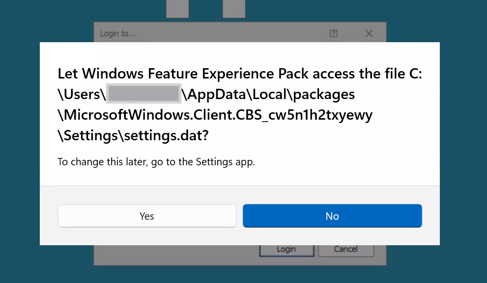
Task: Open the help icon in Login window title bar
Action: click(x=334, y=33)
